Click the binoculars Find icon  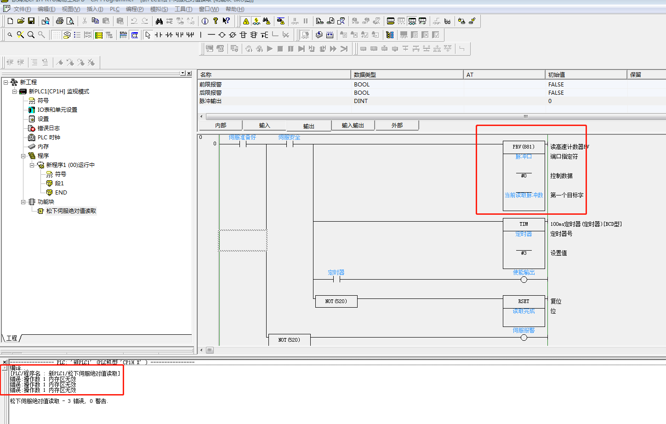[159, 21]
